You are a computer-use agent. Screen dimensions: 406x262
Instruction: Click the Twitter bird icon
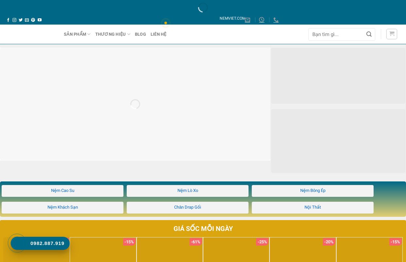[21, 20]
